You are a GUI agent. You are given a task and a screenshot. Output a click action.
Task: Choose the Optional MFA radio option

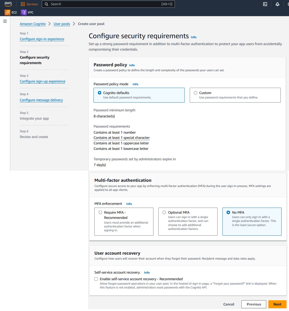(164, 213)
